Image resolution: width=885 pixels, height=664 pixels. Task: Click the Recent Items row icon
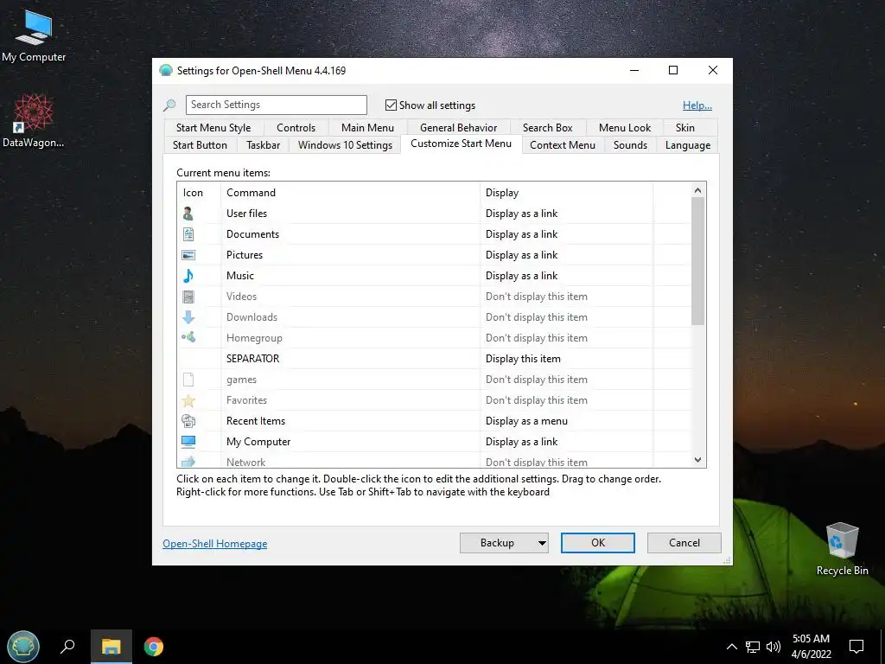point(188,421)
